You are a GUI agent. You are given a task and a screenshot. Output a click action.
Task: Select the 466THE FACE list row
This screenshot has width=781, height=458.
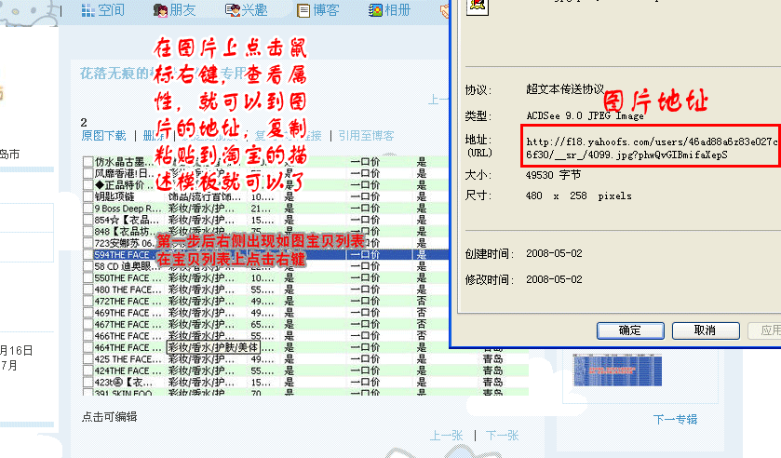click(266, 336)
